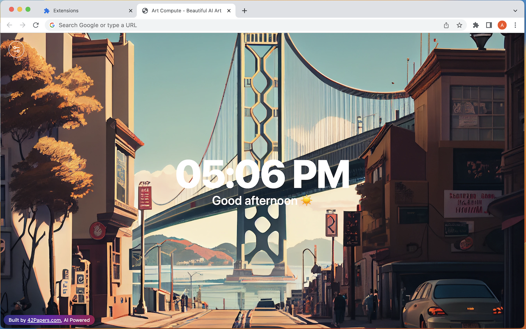
Task: Select the Art Compute - Beautiful AI Art tab
Action: pyautogui.click(x=186, y=11)
